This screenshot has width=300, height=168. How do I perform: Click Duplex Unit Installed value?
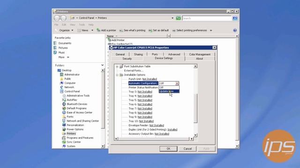point(172,130)
